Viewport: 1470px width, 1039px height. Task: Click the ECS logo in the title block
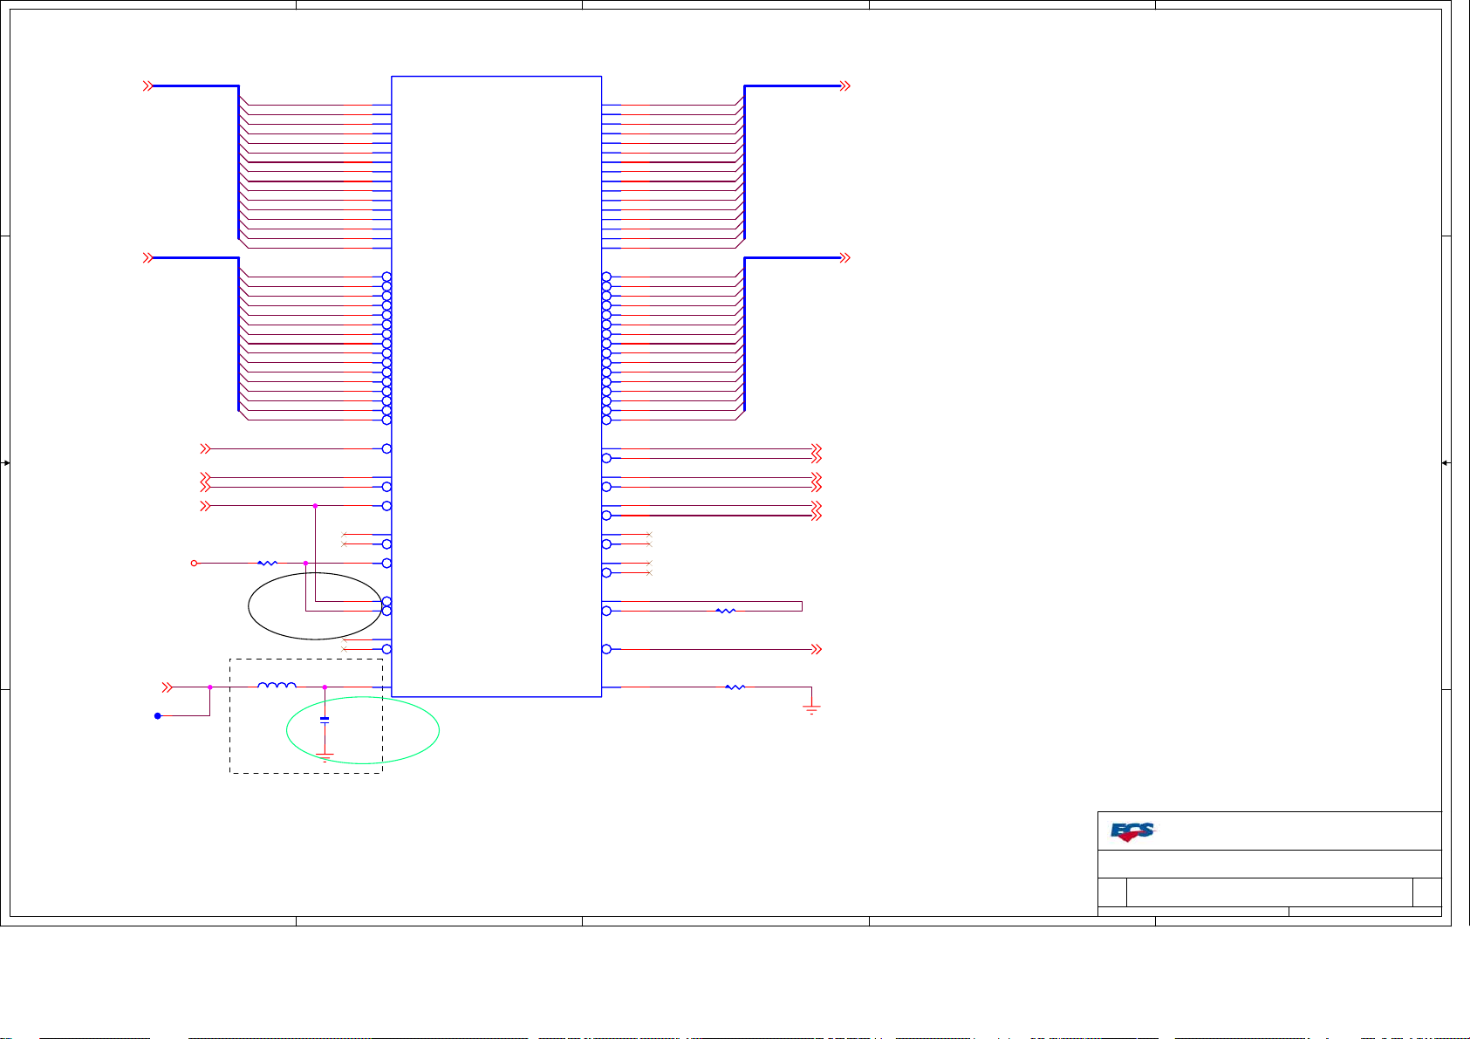point(1132,831)
